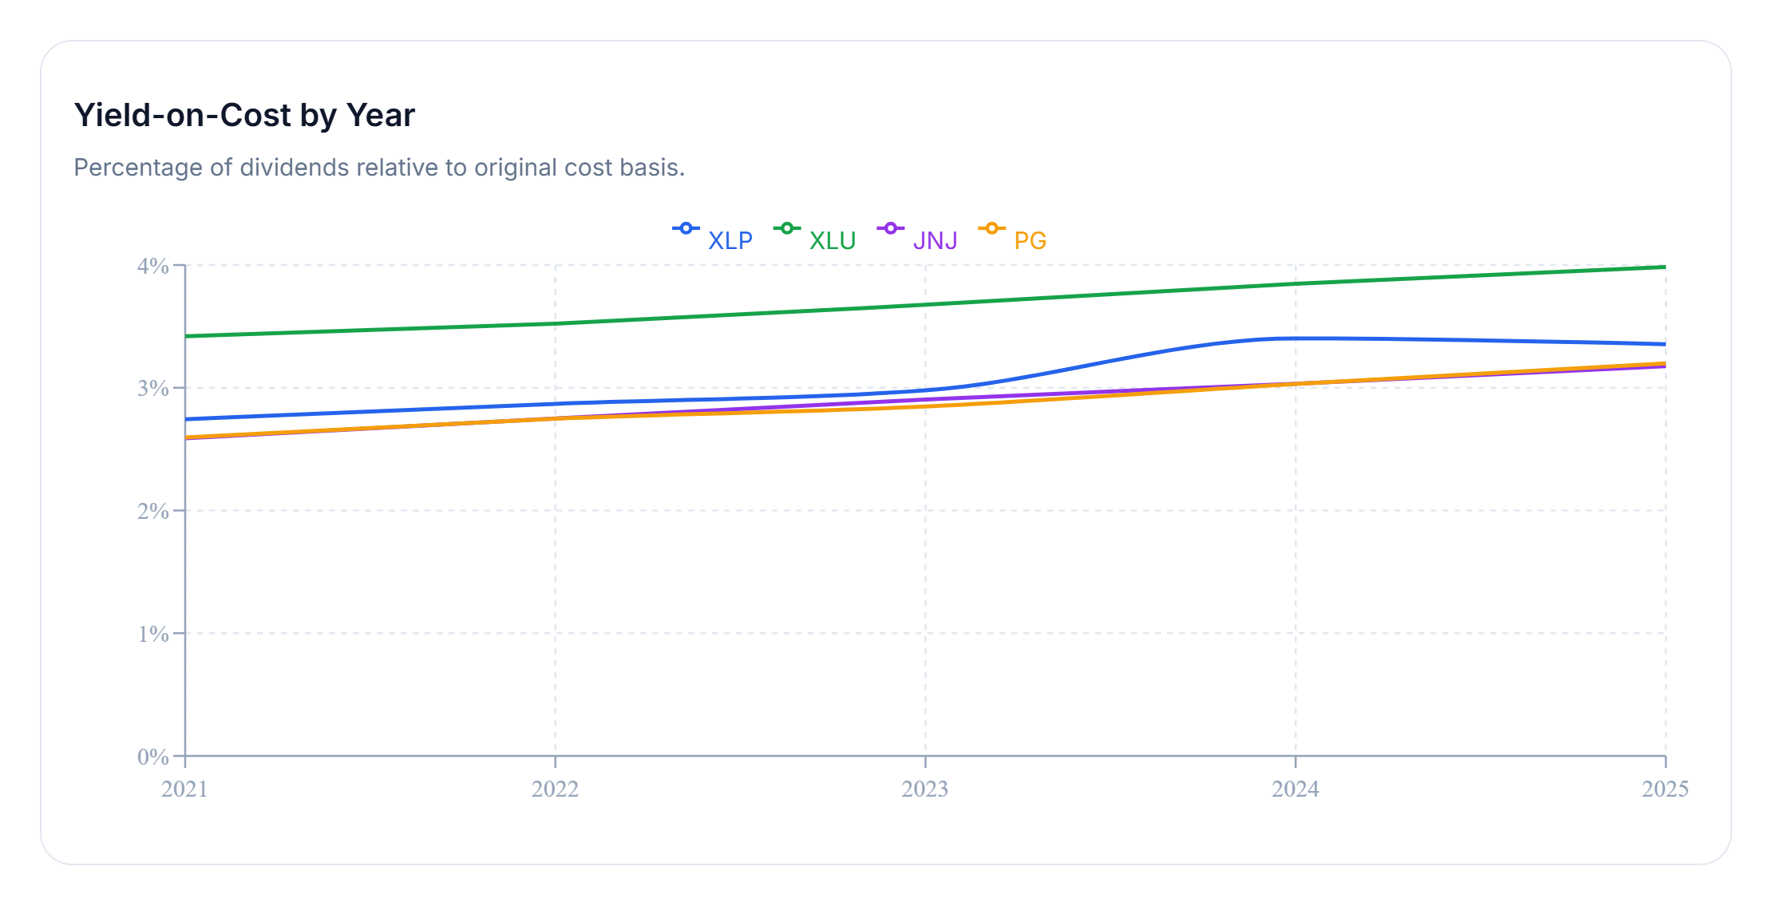This screenshot has width=1772, height=906.
Task: Click the Yield-on-Cost by Year title
Action: click(244, 115)
